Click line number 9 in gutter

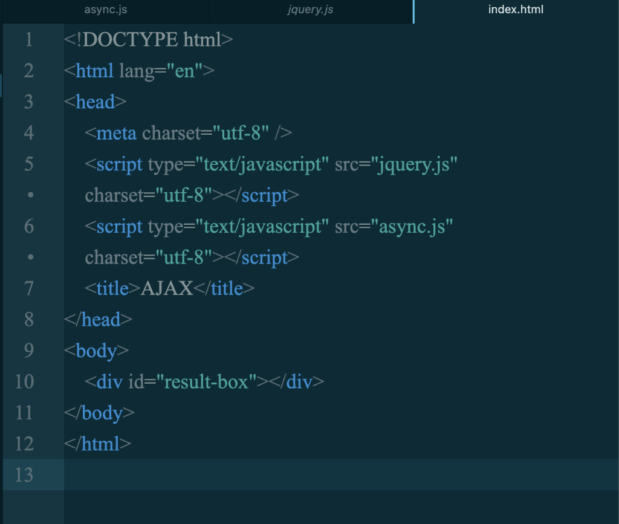(x=28, y=351)
